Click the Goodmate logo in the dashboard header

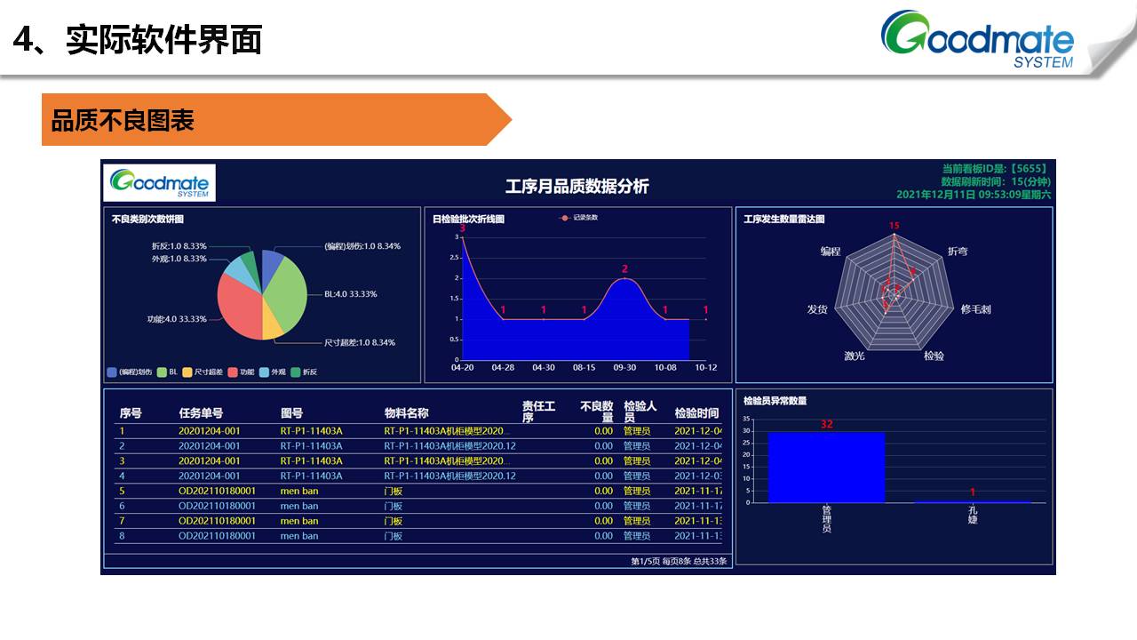160,182
